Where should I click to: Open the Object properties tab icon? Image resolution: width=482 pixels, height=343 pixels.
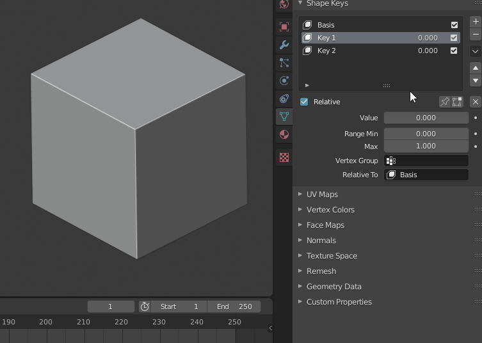click(x=284, y=27)
